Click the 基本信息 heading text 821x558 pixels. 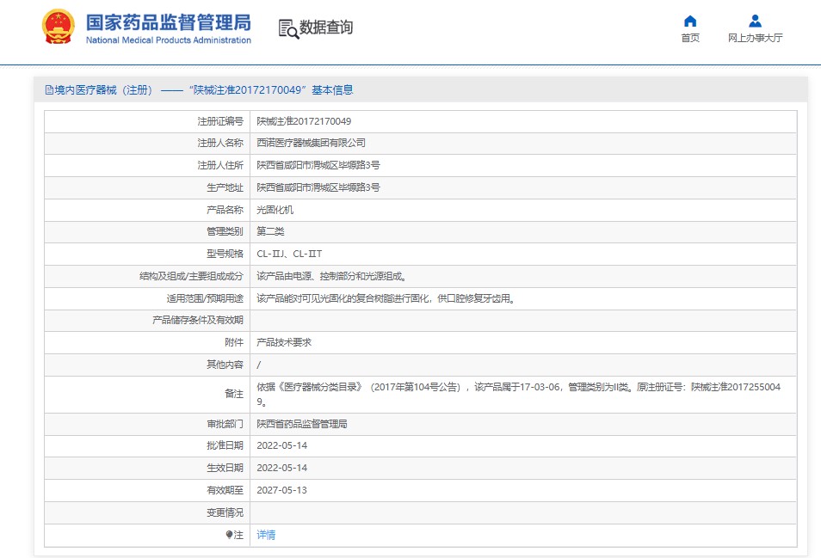coord(332,90)
